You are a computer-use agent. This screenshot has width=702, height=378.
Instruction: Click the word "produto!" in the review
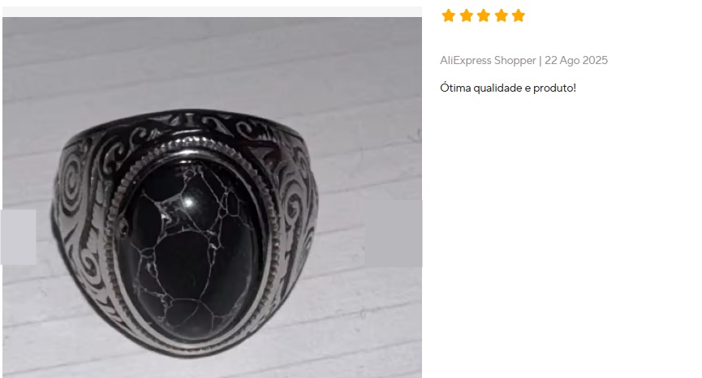(x=555, y=88)
